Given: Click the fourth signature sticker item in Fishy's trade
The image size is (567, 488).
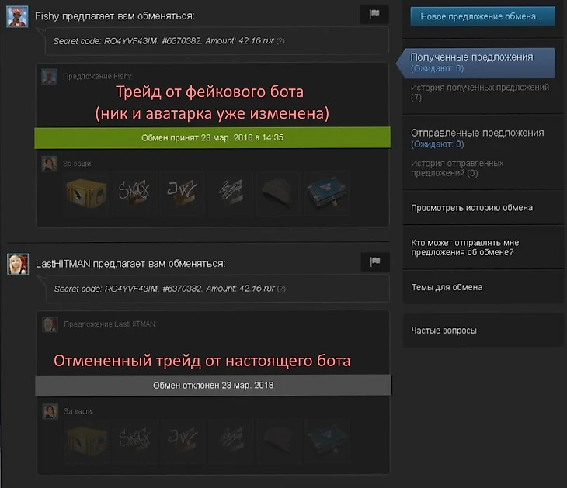Looking at the screenshot, I should click(x=231, y=193).
